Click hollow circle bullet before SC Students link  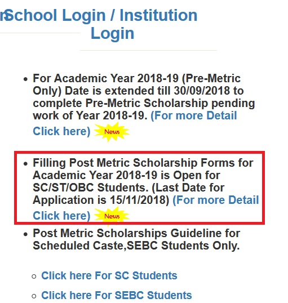point(34,277)
